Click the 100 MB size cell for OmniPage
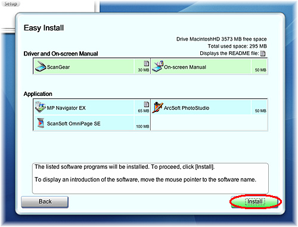298x227 pixels. pos(142,126)
